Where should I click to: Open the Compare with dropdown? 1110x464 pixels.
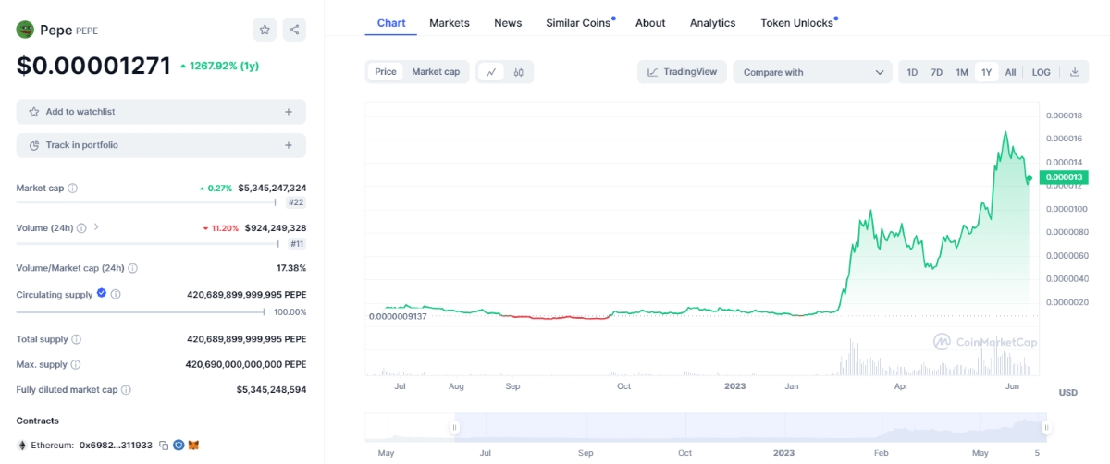(x=813, y=72)
